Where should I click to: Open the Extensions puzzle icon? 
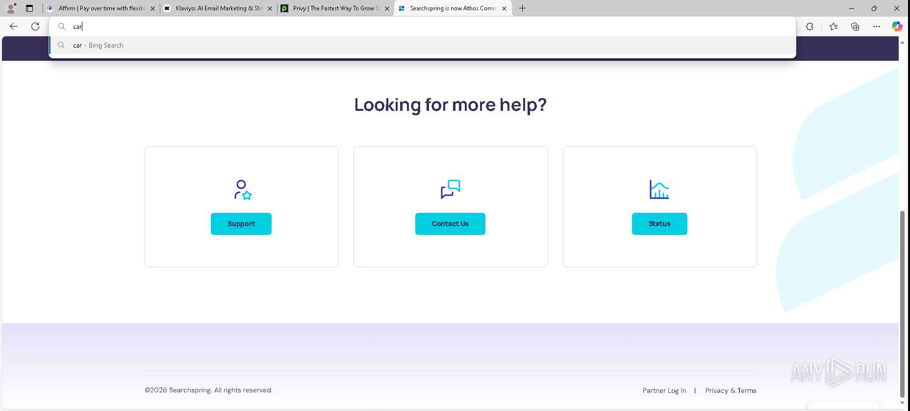pyautogui.click(x=809, y=26)
